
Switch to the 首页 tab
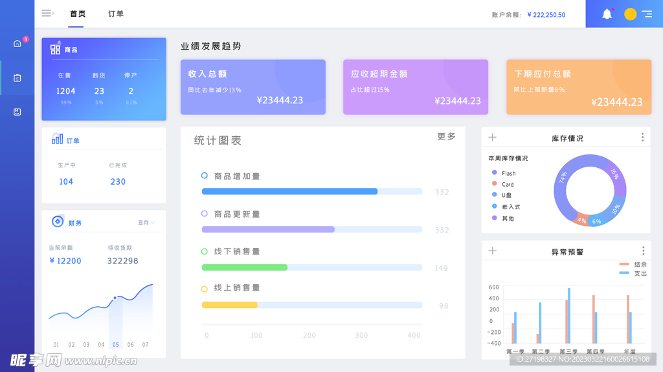76,14
